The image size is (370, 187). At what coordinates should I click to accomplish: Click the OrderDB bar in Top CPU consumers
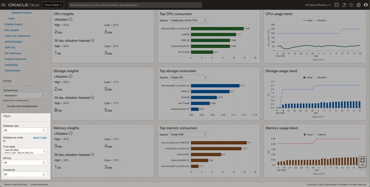point(213,34)
